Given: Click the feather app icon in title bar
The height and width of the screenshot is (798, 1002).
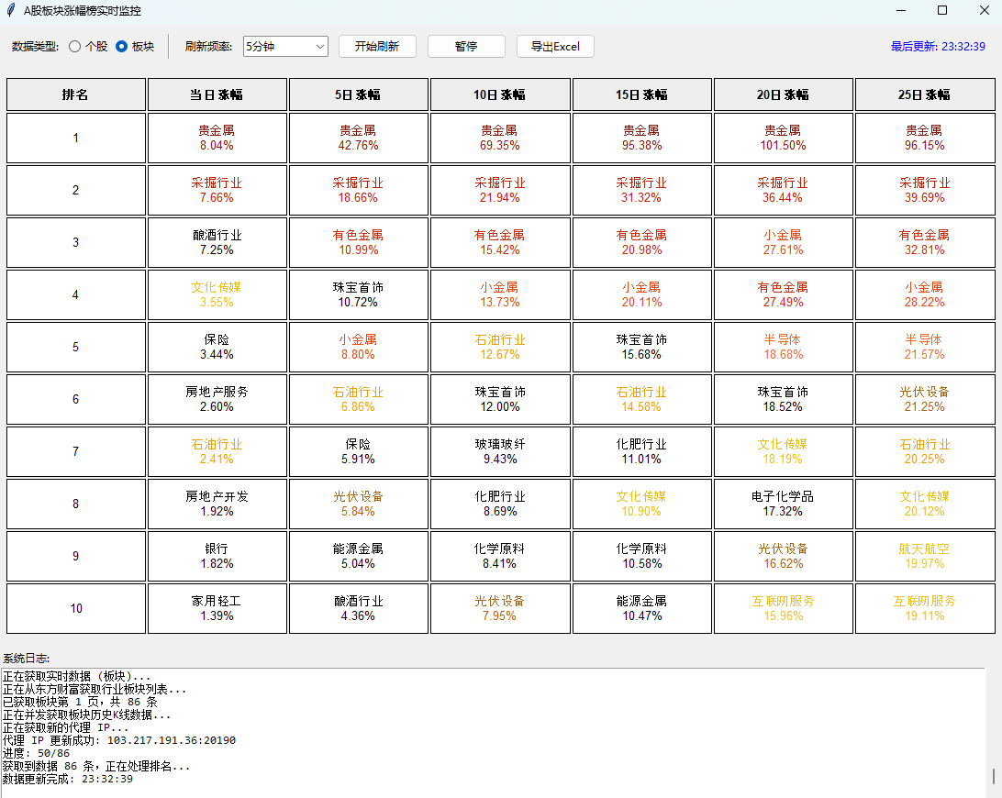Looking at the screenshot, I should 10,10.
